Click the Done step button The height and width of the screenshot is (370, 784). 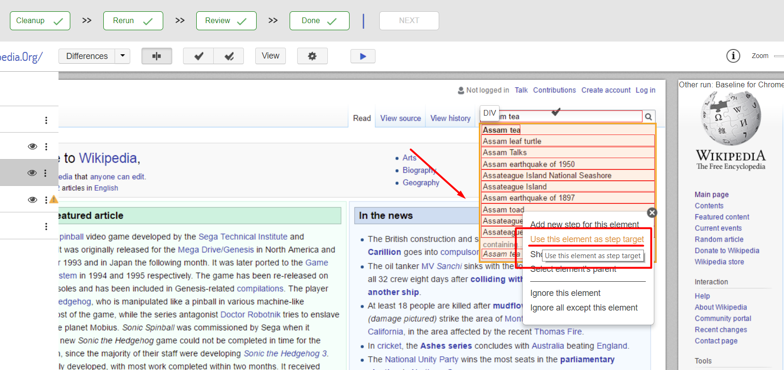tap(319, 21)
